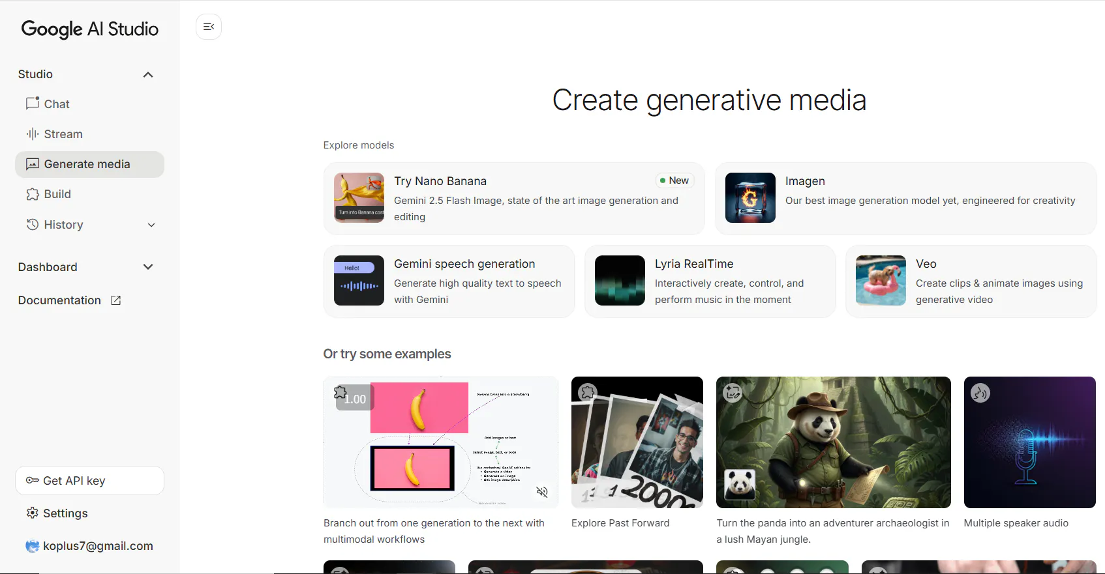
Task: Click the Settings gear icon
Action: 33,513
